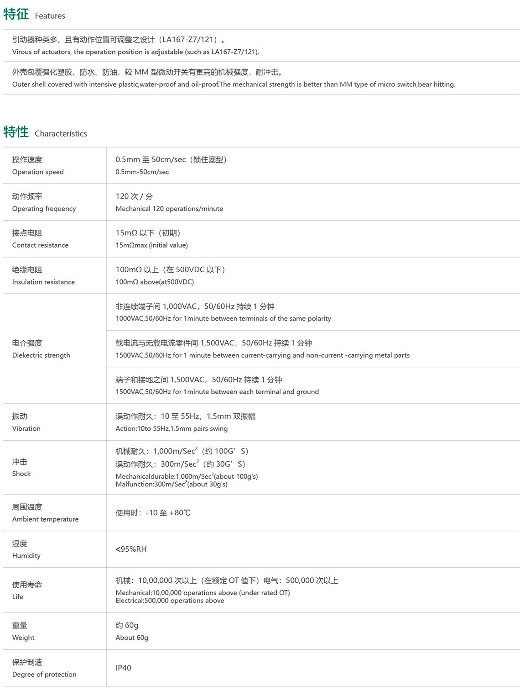520x691 pixels.
Task: Click the Shock row label
Action: coord(21,474)
